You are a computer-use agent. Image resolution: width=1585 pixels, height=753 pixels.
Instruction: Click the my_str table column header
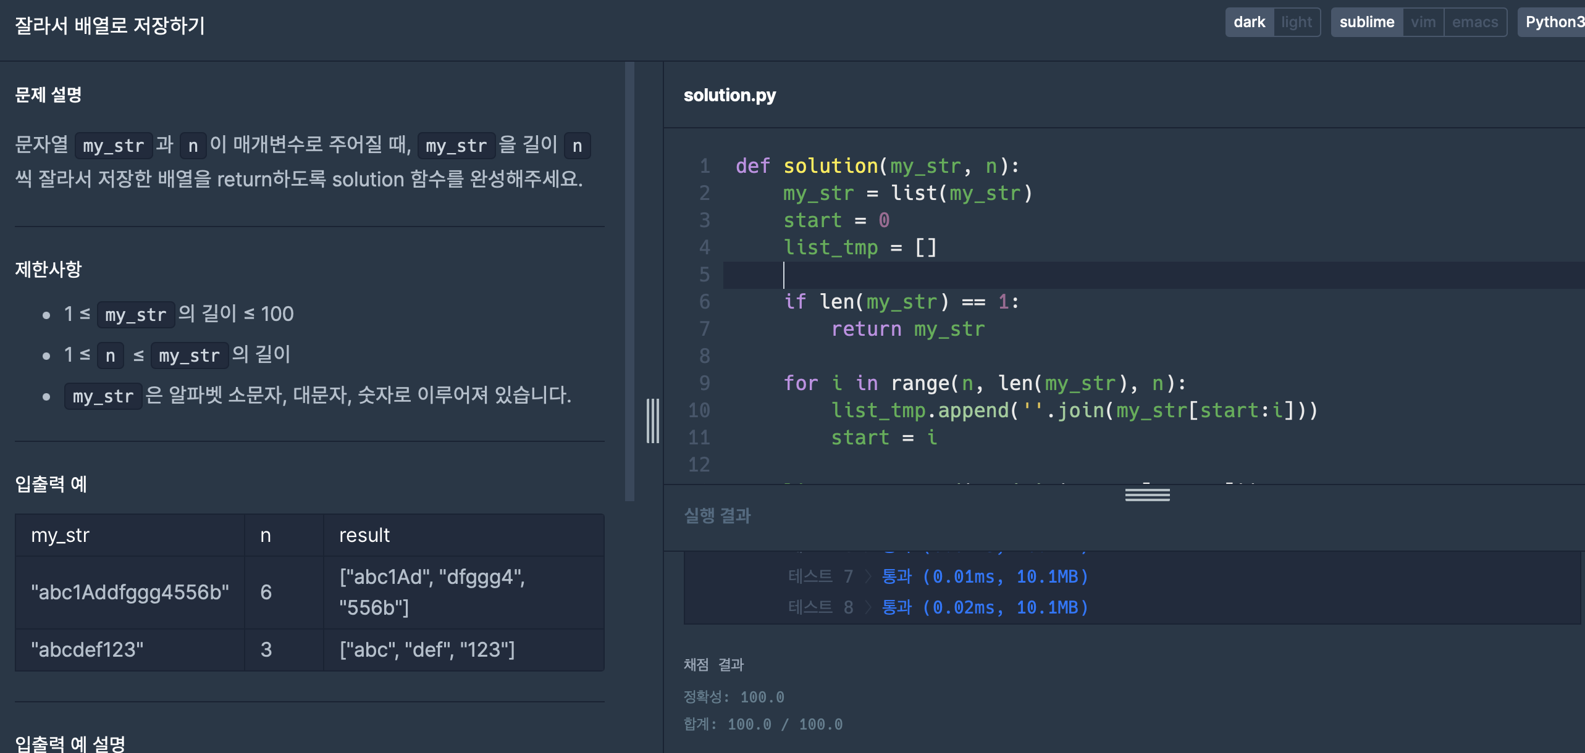tap(130, 535)
